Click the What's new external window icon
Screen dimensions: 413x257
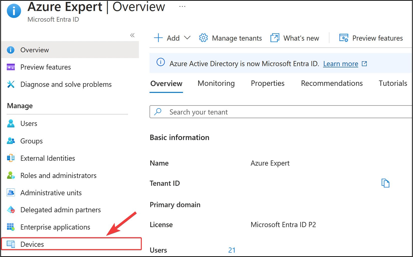275,38
